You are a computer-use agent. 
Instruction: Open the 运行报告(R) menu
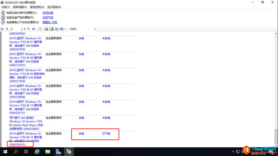(x=54, y=7)
